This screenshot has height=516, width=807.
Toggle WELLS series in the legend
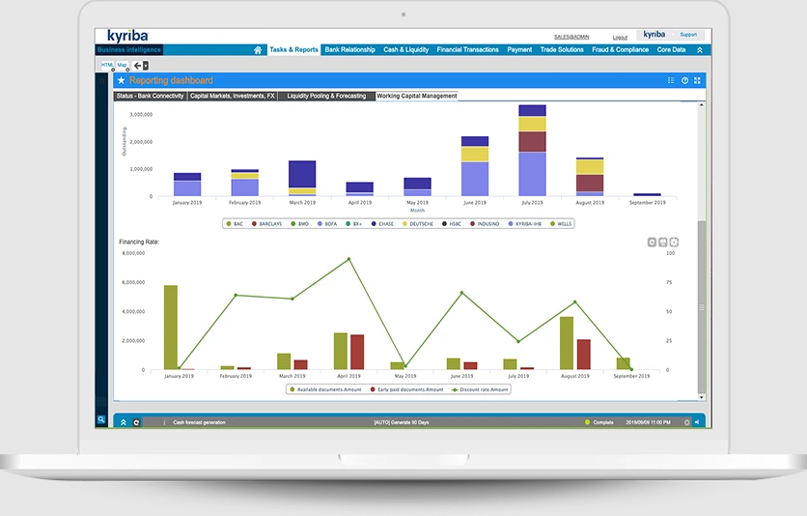561,224
